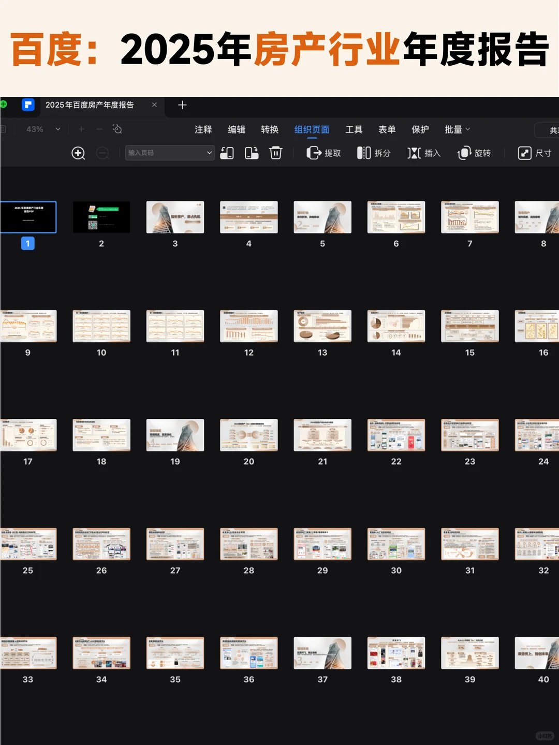Click the 提取 (extract) pages button

pos(324,153)
